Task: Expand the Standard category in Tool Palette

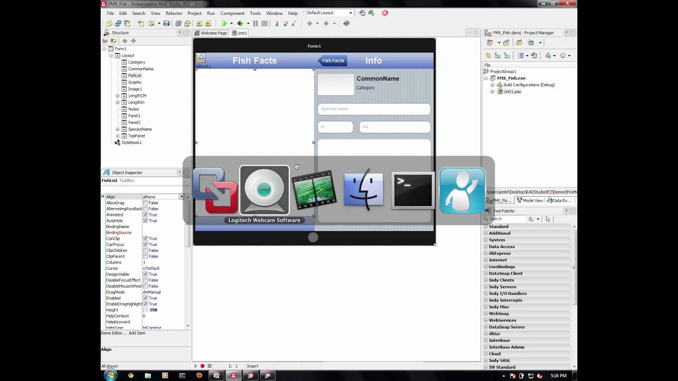Action: point(486,226)
